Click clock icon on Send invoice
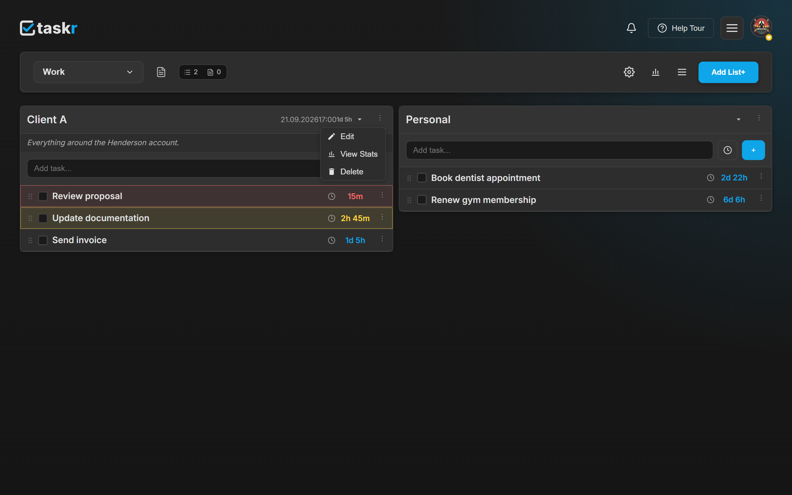The width and height of the screenshot is (792, 495). click(332, 240)
